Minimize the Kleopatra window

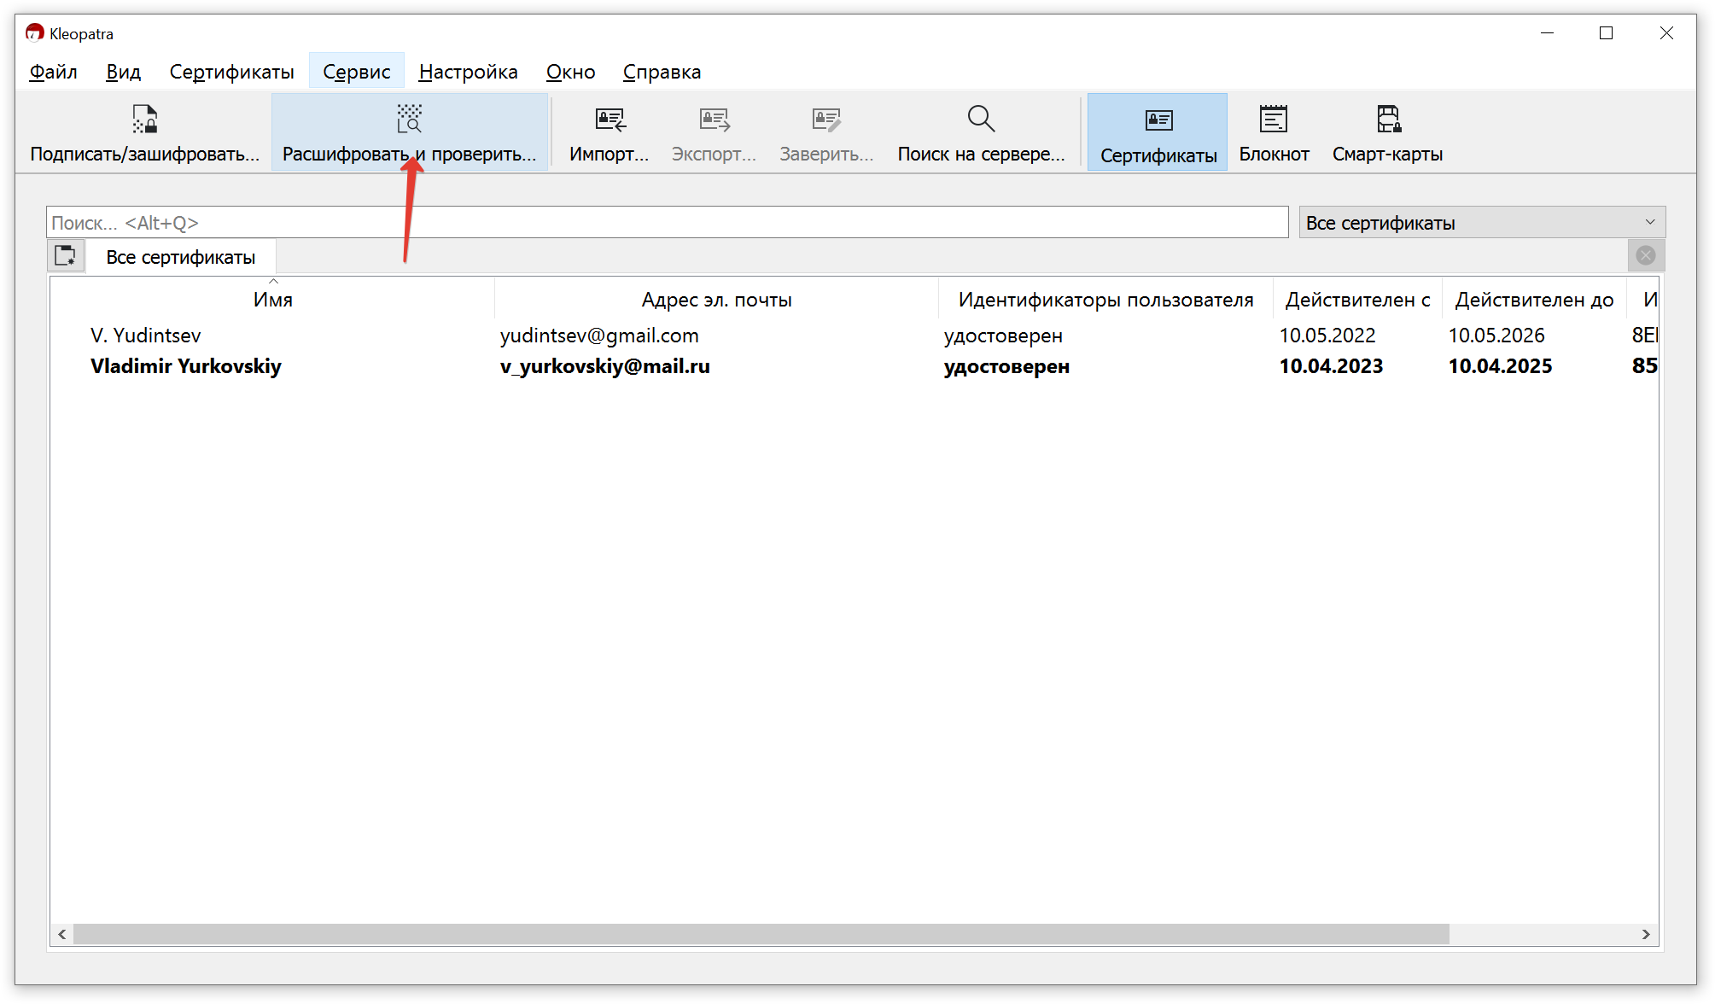tap(1547, 33)
